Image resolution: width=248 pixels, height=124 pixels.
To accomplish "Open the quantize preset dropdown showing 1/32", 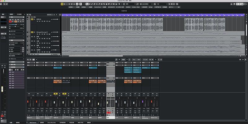I will [162, 4].
